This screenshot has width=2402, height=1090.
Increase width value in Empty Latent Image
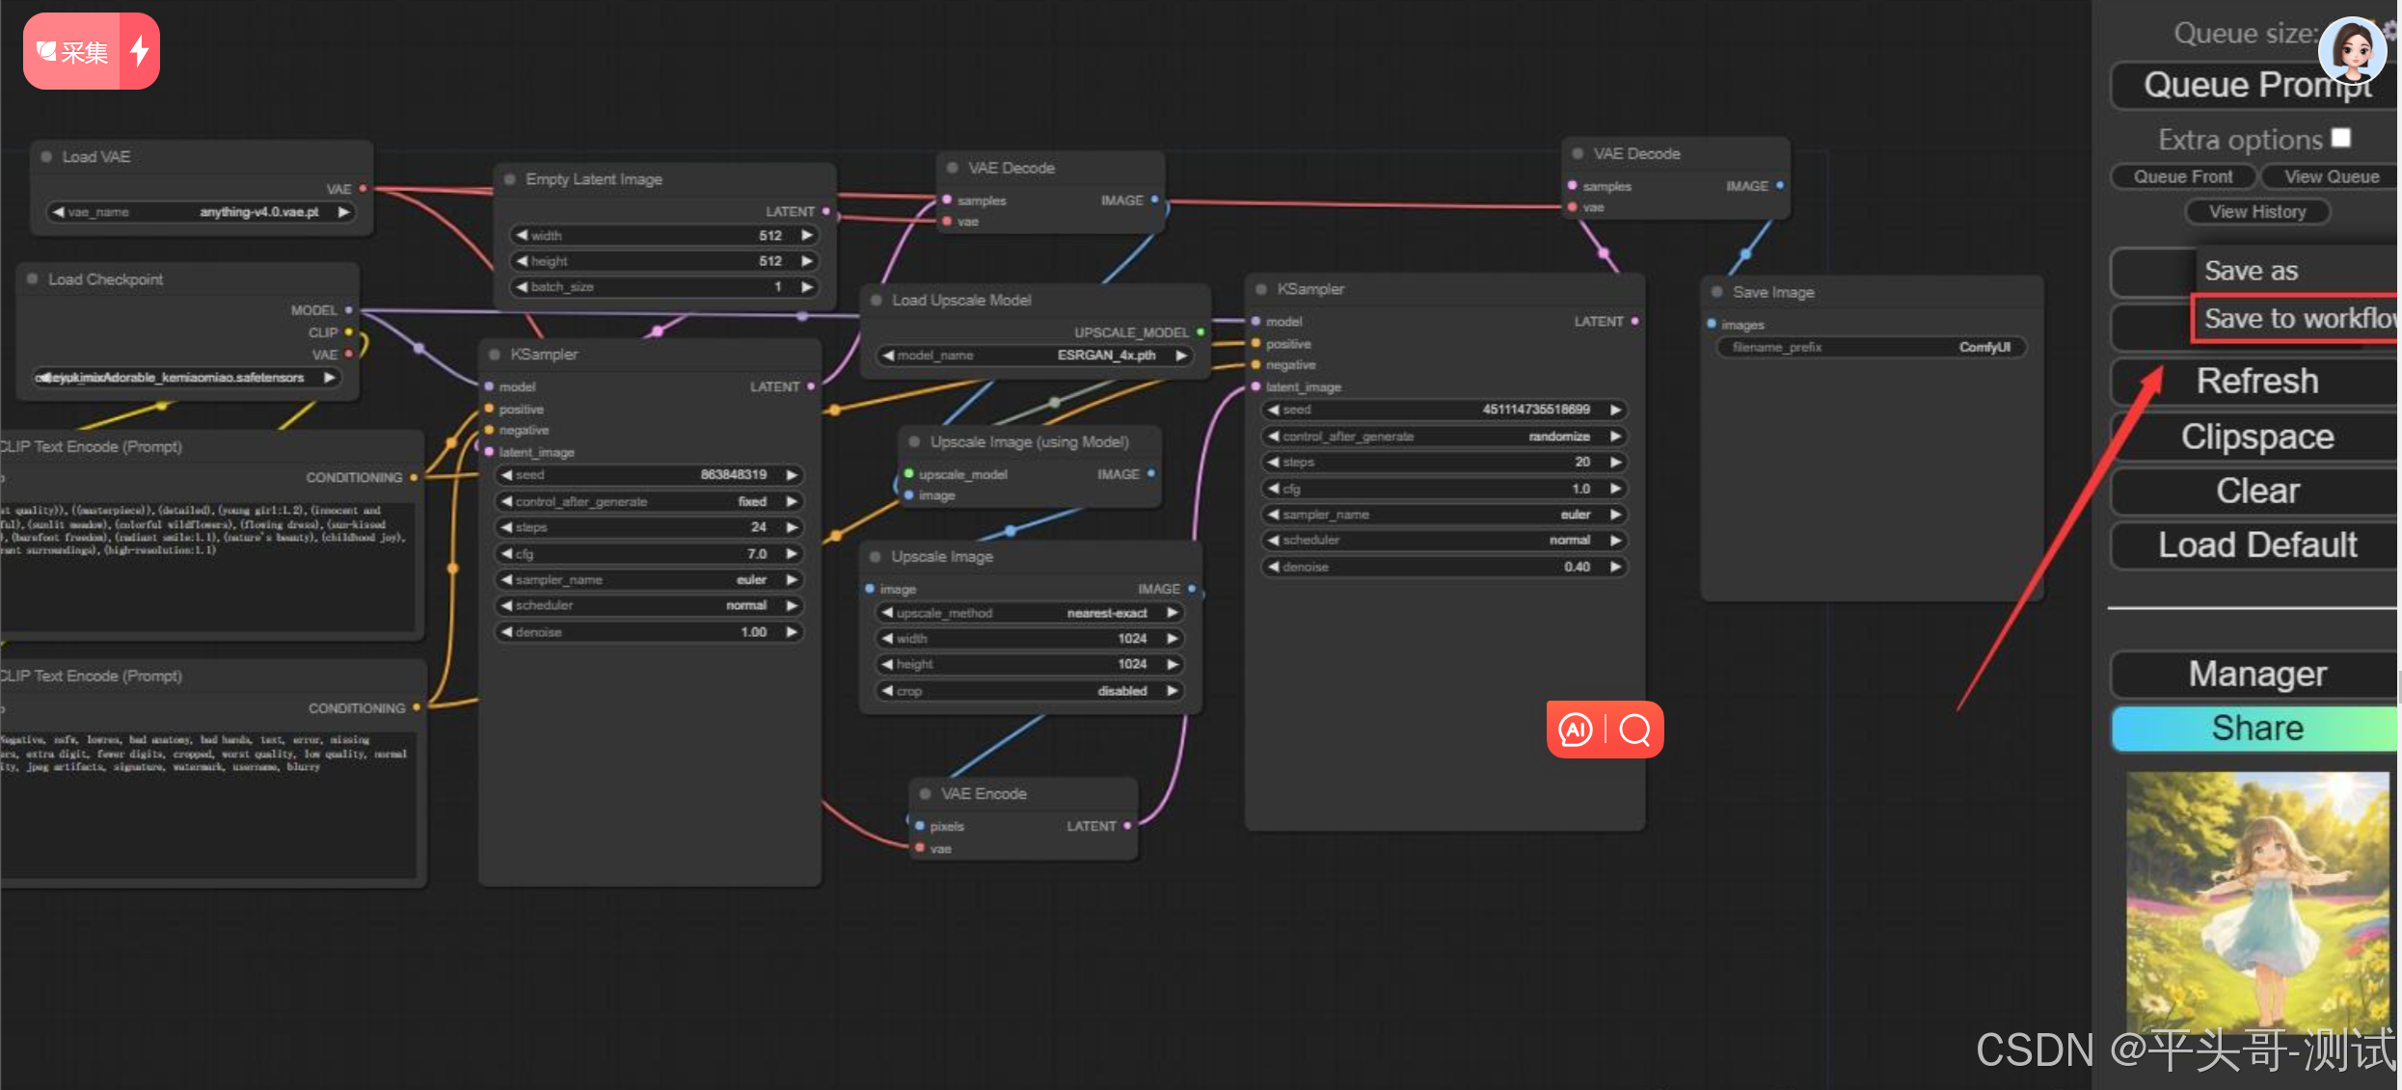[x=807, y=235]
